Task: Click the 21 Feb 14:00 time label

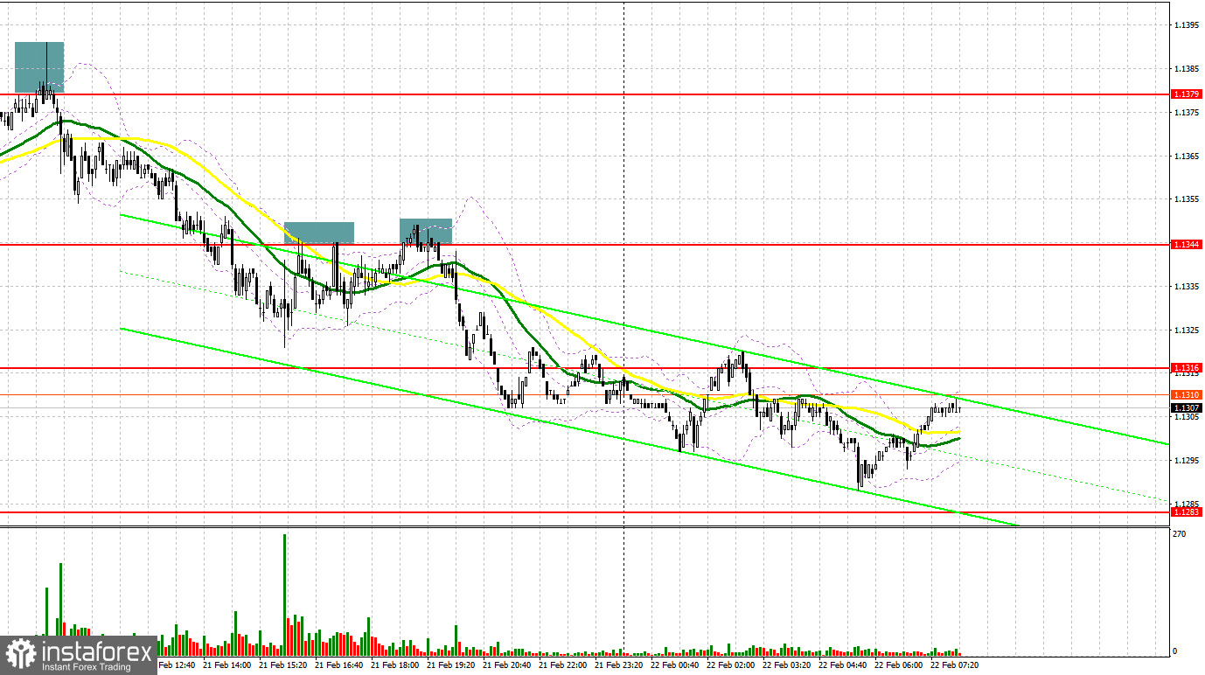Action: (x=226, y=665)
